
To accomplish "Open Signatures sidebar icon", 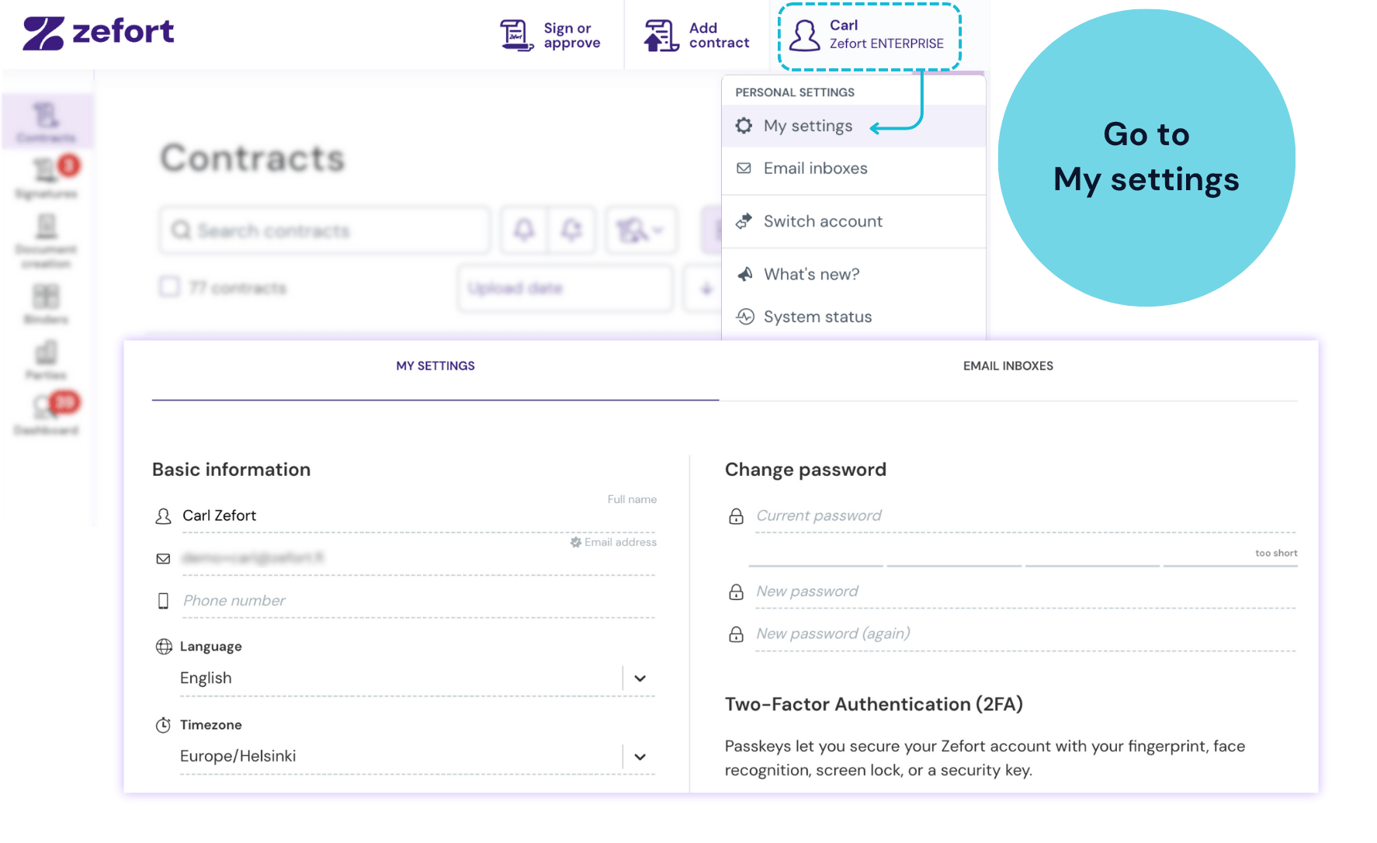I will pos(47,178).
